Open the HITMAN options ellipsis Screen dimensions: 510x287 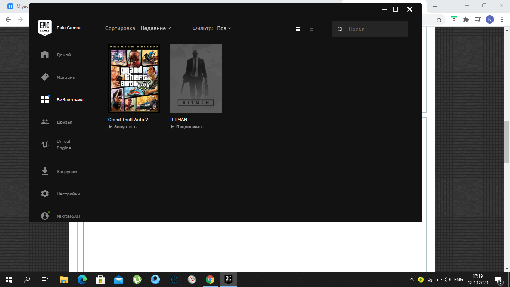click(x=216, y=120)
